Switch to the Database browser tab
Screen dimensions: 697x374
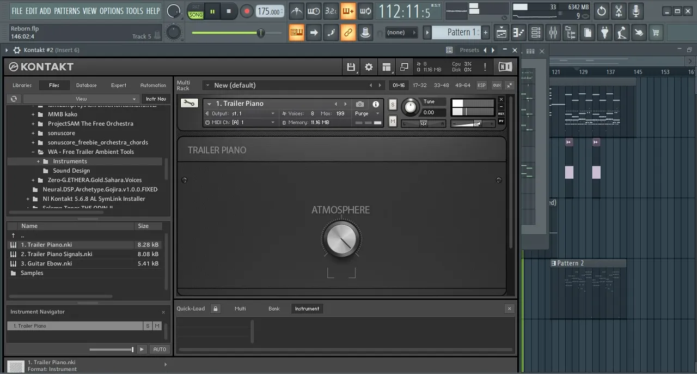click(x=86, y=85)
